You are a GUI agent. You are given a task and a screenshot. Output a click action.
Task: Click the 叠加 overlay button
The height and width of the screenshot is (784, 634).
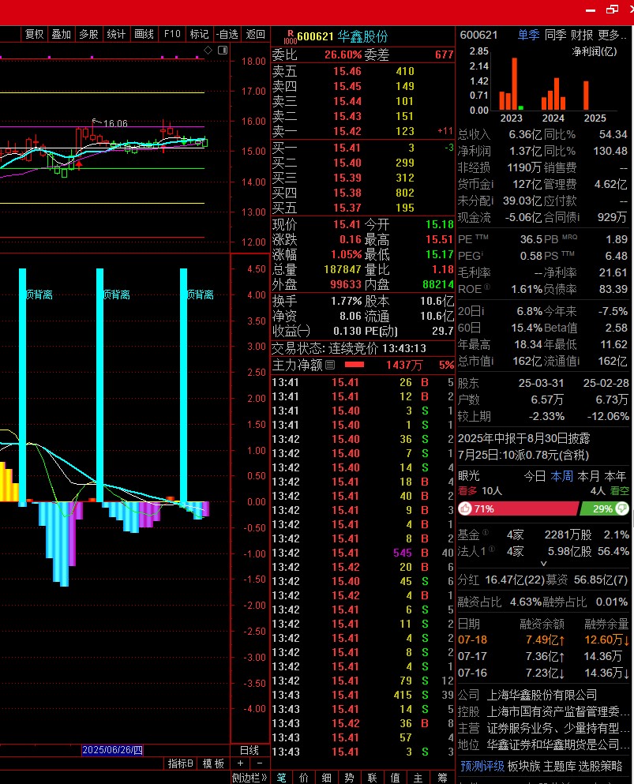pos(61,34)
